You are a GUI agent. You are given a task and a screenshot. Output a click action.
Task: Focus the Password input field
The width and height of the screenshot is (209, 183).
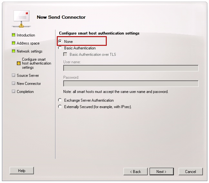[131, 84]
